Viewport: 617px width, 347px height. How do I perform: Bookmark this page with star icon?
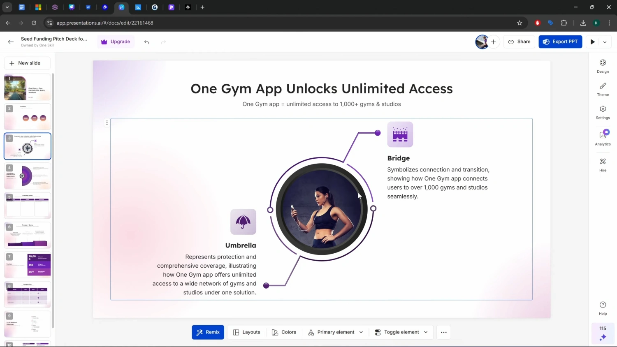(520, 23)
